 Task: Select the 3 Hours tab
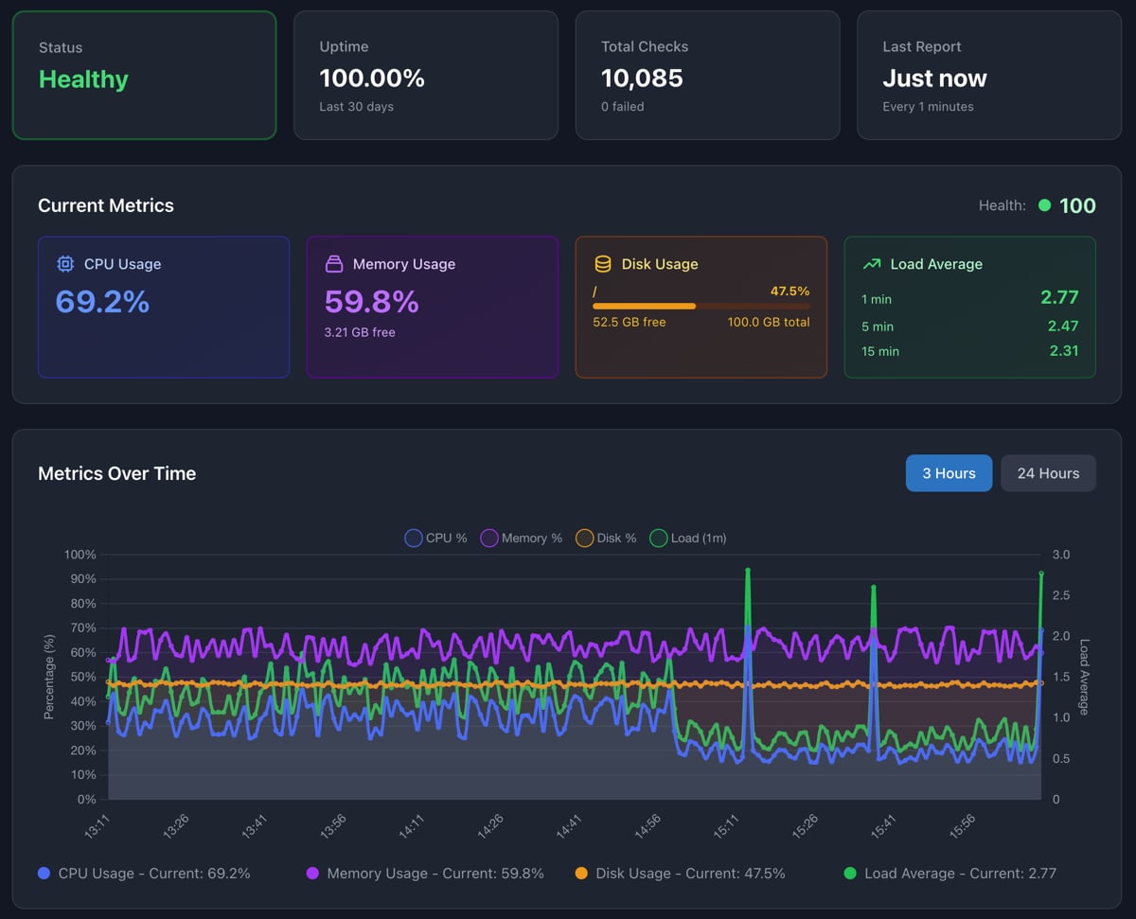click(949, 472)
